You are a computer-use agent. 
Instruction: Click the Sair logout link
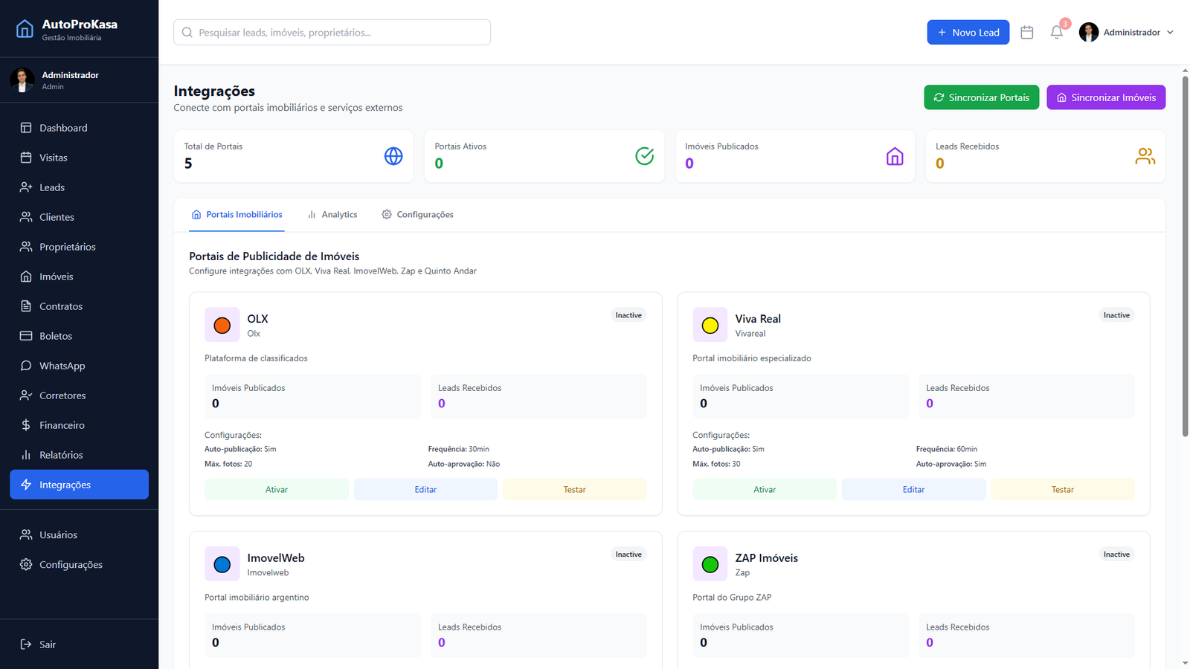tap(47, 644)
